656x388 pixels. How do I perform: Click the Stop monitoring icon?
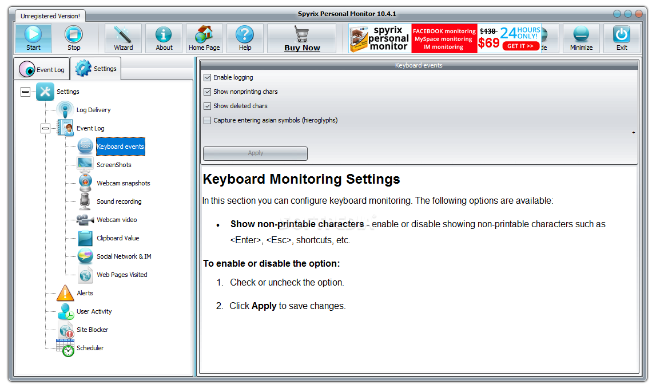(74, 34)
